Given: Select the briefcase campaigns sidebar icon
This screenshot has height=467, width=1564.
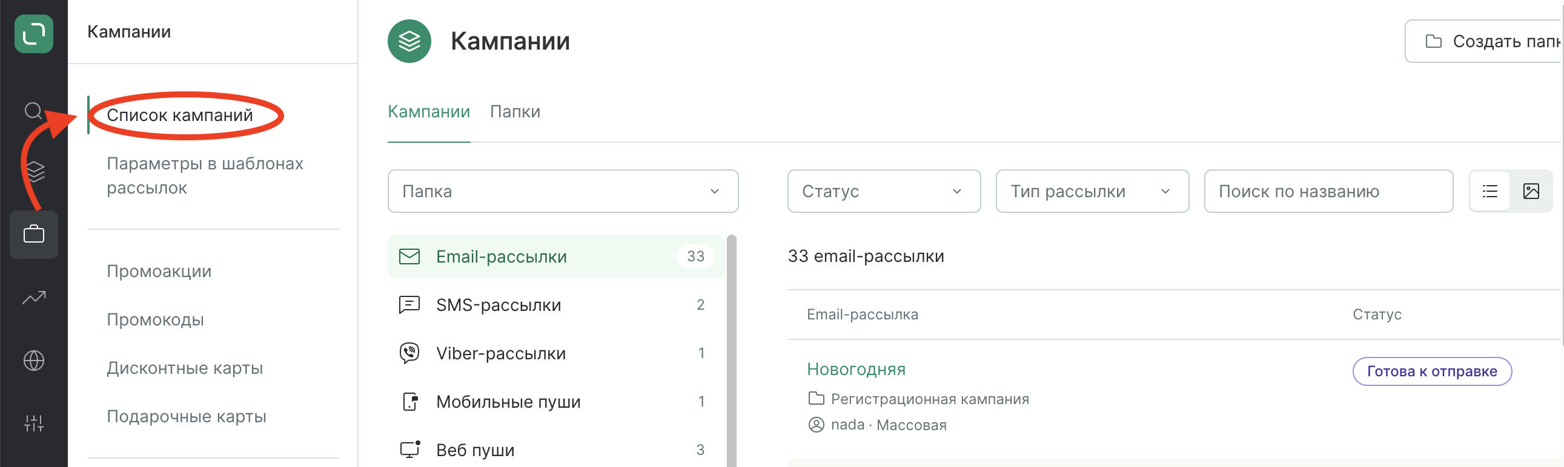Looking at the screenshot, I should (33, 234).
